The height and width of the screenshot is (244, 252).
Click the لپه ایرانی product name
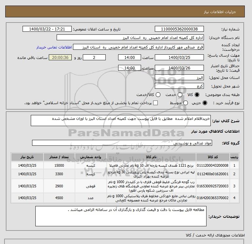click(151, 174)
